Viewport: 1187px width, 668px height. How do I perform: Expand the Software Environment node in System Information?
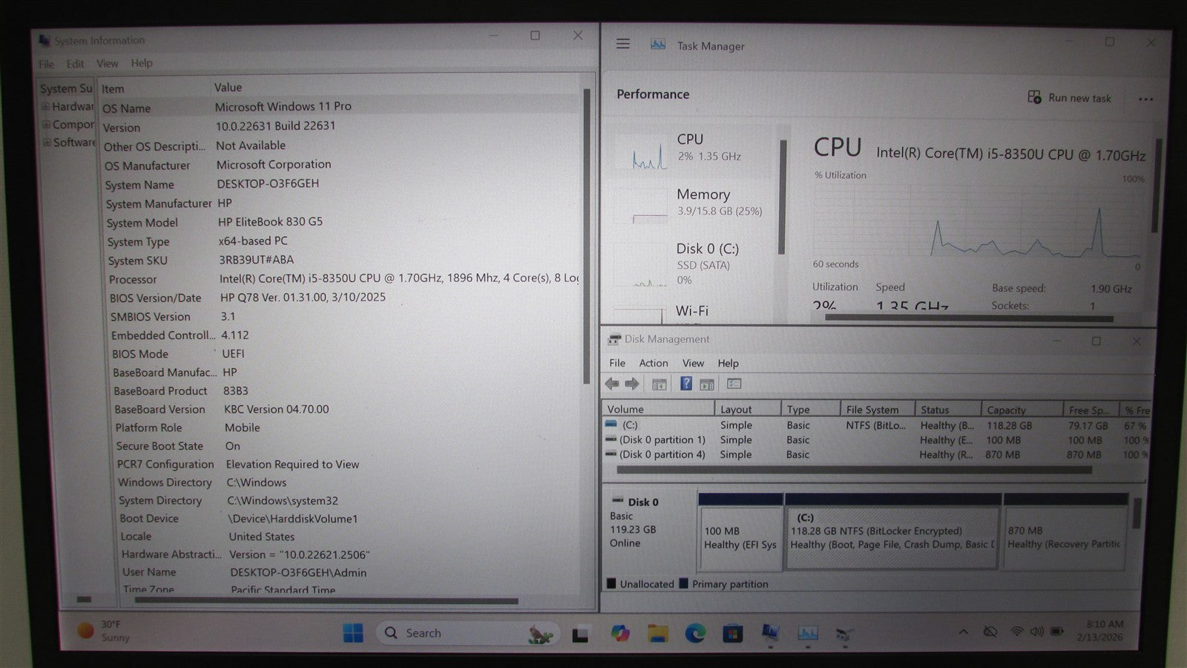click(46, 141)
